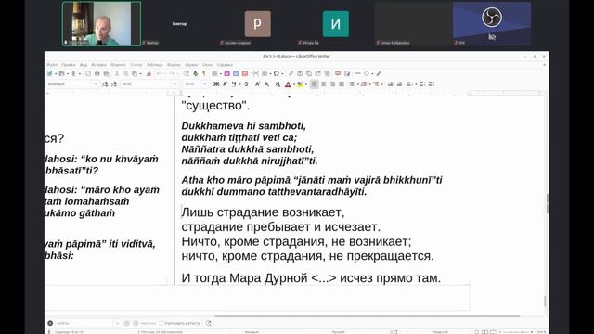Open the font size dropdown
The image size is (594, 334).
(204, 84)
